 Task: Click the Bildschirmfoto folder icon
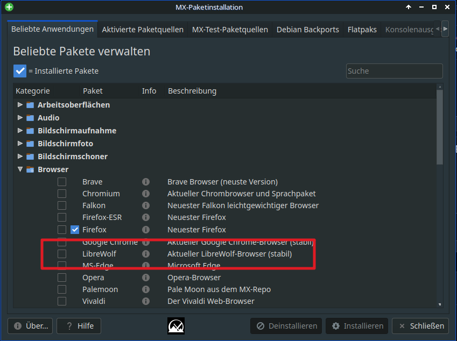click(x=30, y=144)
